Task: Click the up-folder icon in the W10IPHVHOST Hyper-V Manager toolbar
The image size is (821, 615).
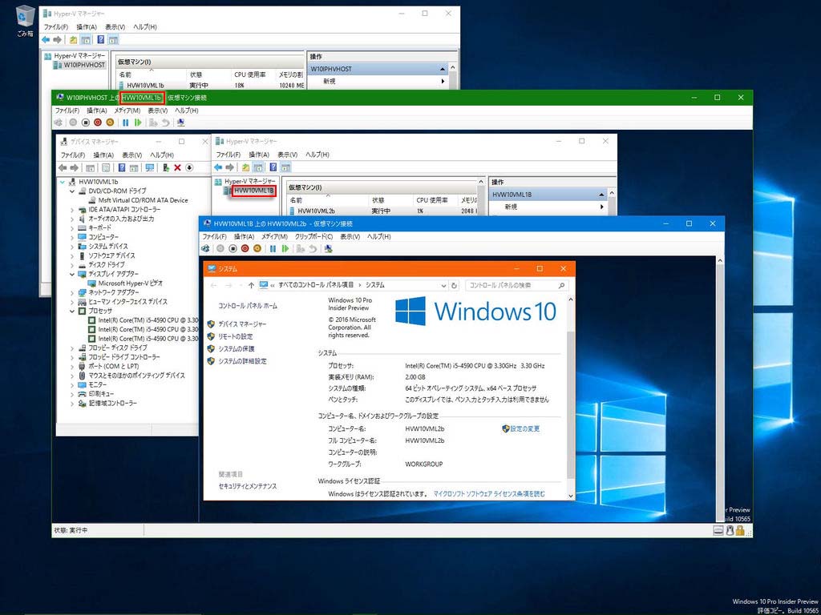Action: (x=73, y=40)
